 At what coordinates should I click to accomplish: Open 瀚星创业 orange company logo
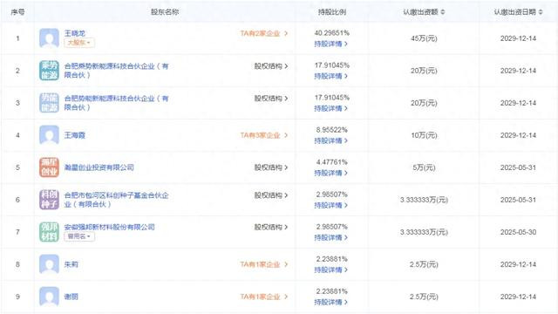pos(49,167)
